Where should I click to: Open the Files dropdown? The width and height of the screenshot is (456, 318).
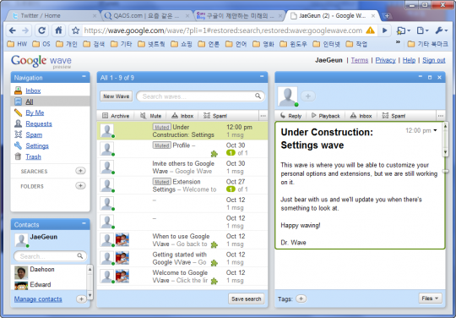point(430,299)
